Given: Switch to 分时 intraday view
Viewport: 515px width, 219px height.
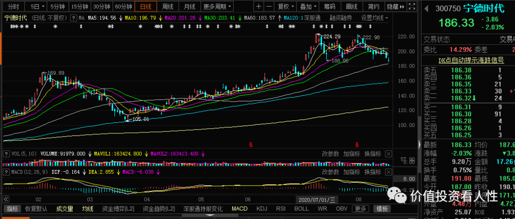Looking at the screenshot, I should (13, 6).
